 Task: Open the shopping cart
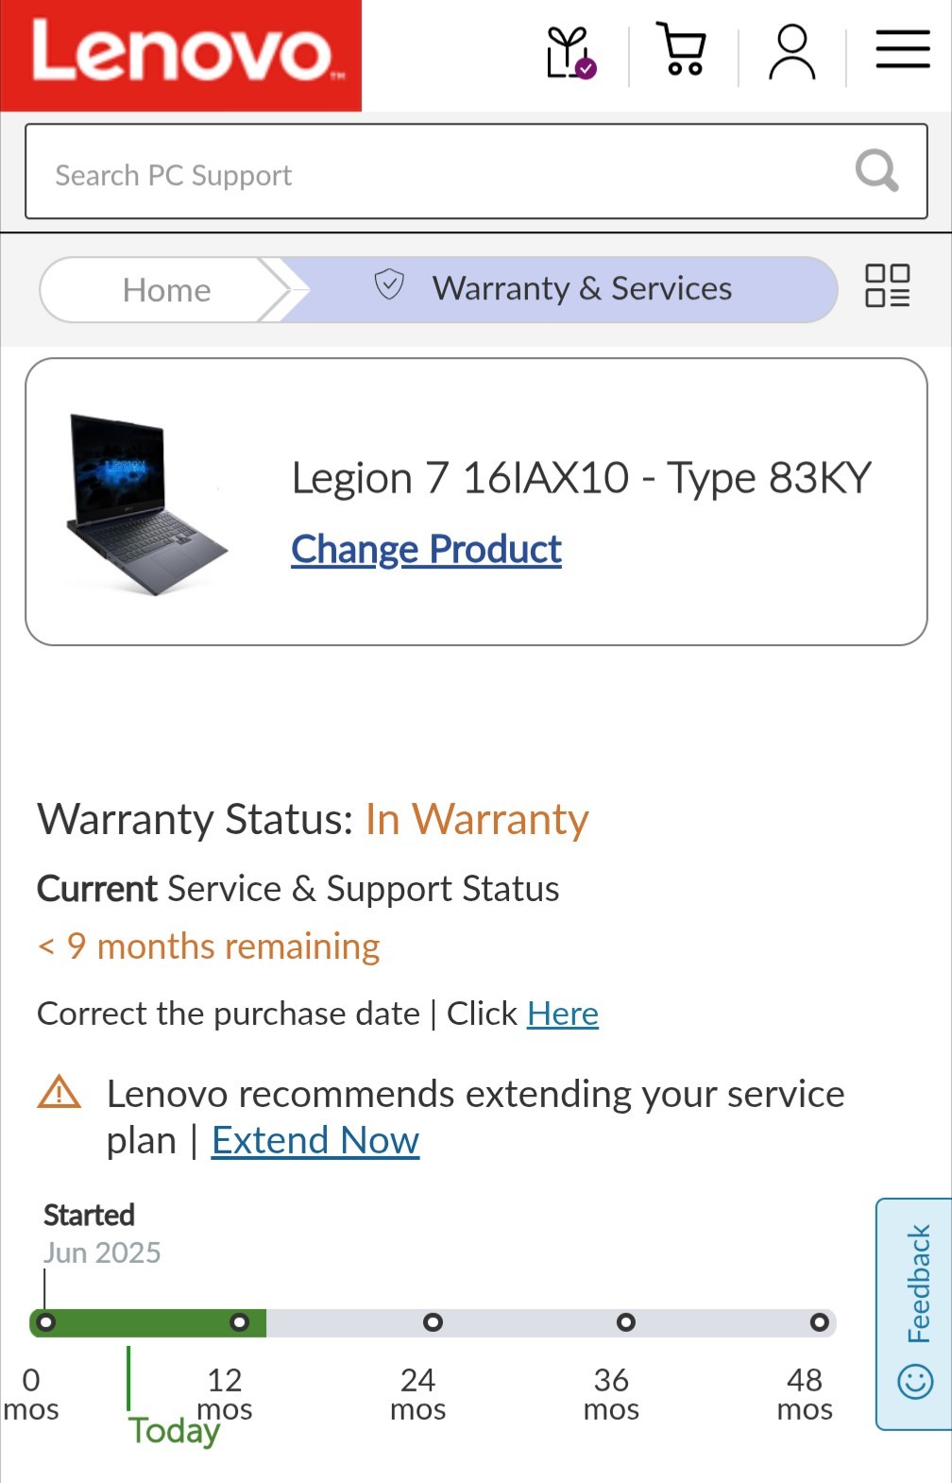pyautogui.click(x=682, y=51)
